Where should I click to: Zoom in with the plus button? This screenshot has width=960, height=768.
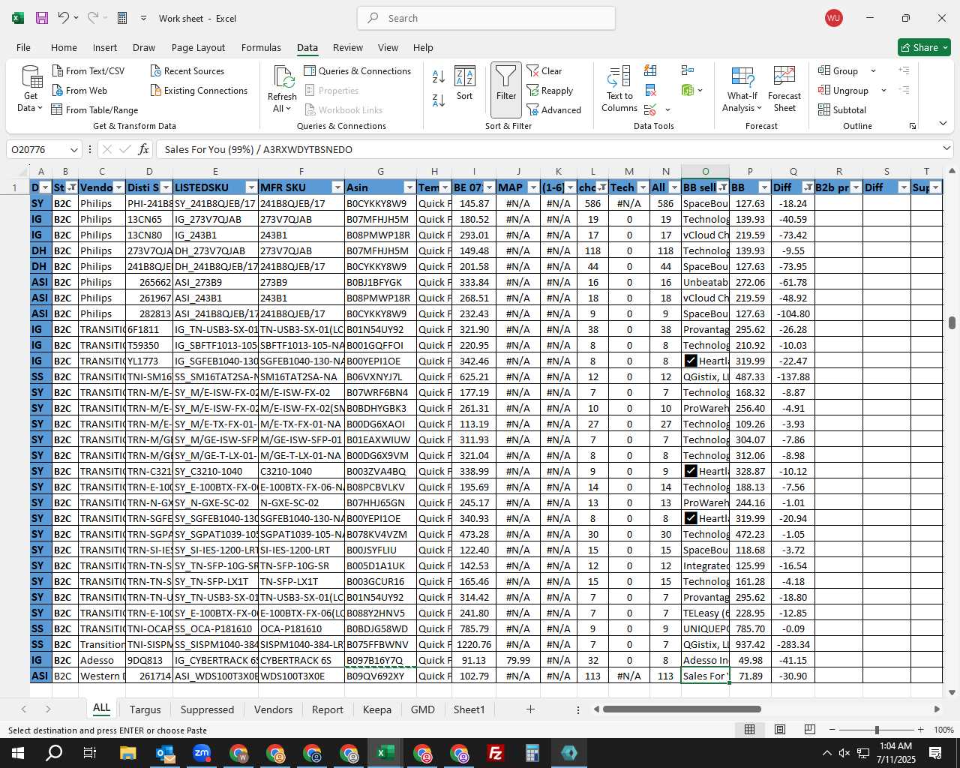click(920, 730)
